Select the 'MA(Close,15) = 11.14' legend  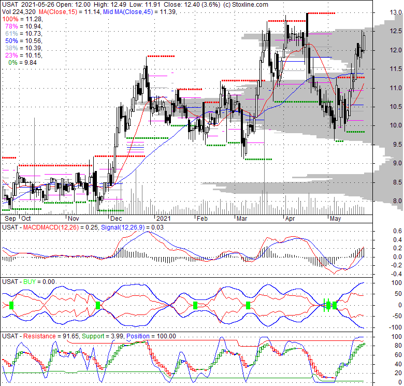[x=69, y=12]
